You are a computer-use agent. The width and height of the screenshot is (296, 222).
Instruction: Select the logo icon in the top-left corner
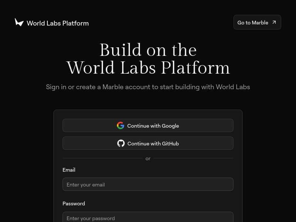point(19,23)
